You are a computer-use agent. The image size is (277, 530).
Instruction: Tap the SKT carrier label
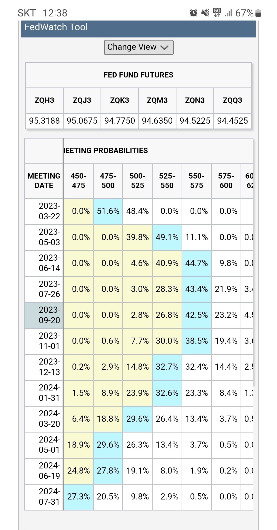pyautogui.click(x=26, y=12)
